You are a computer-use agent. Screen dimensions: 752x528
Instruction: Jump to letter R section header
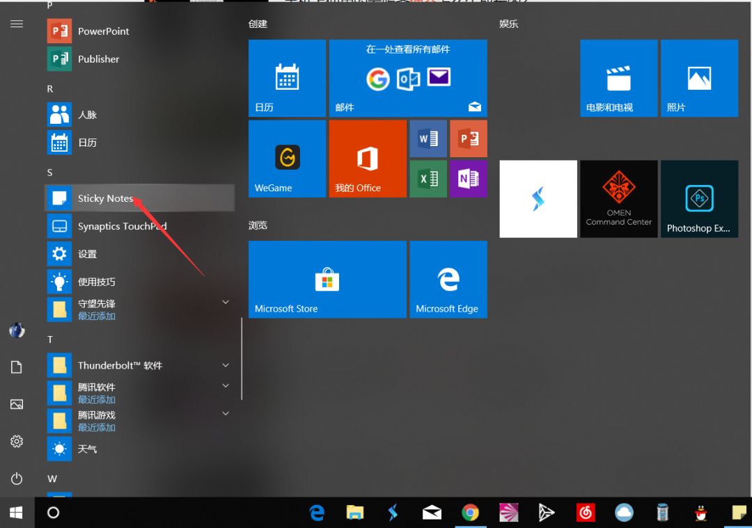pos(50,89)
